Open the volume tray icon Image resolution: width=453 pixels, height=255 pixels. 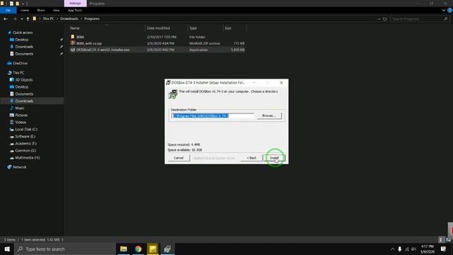[413, 249]
